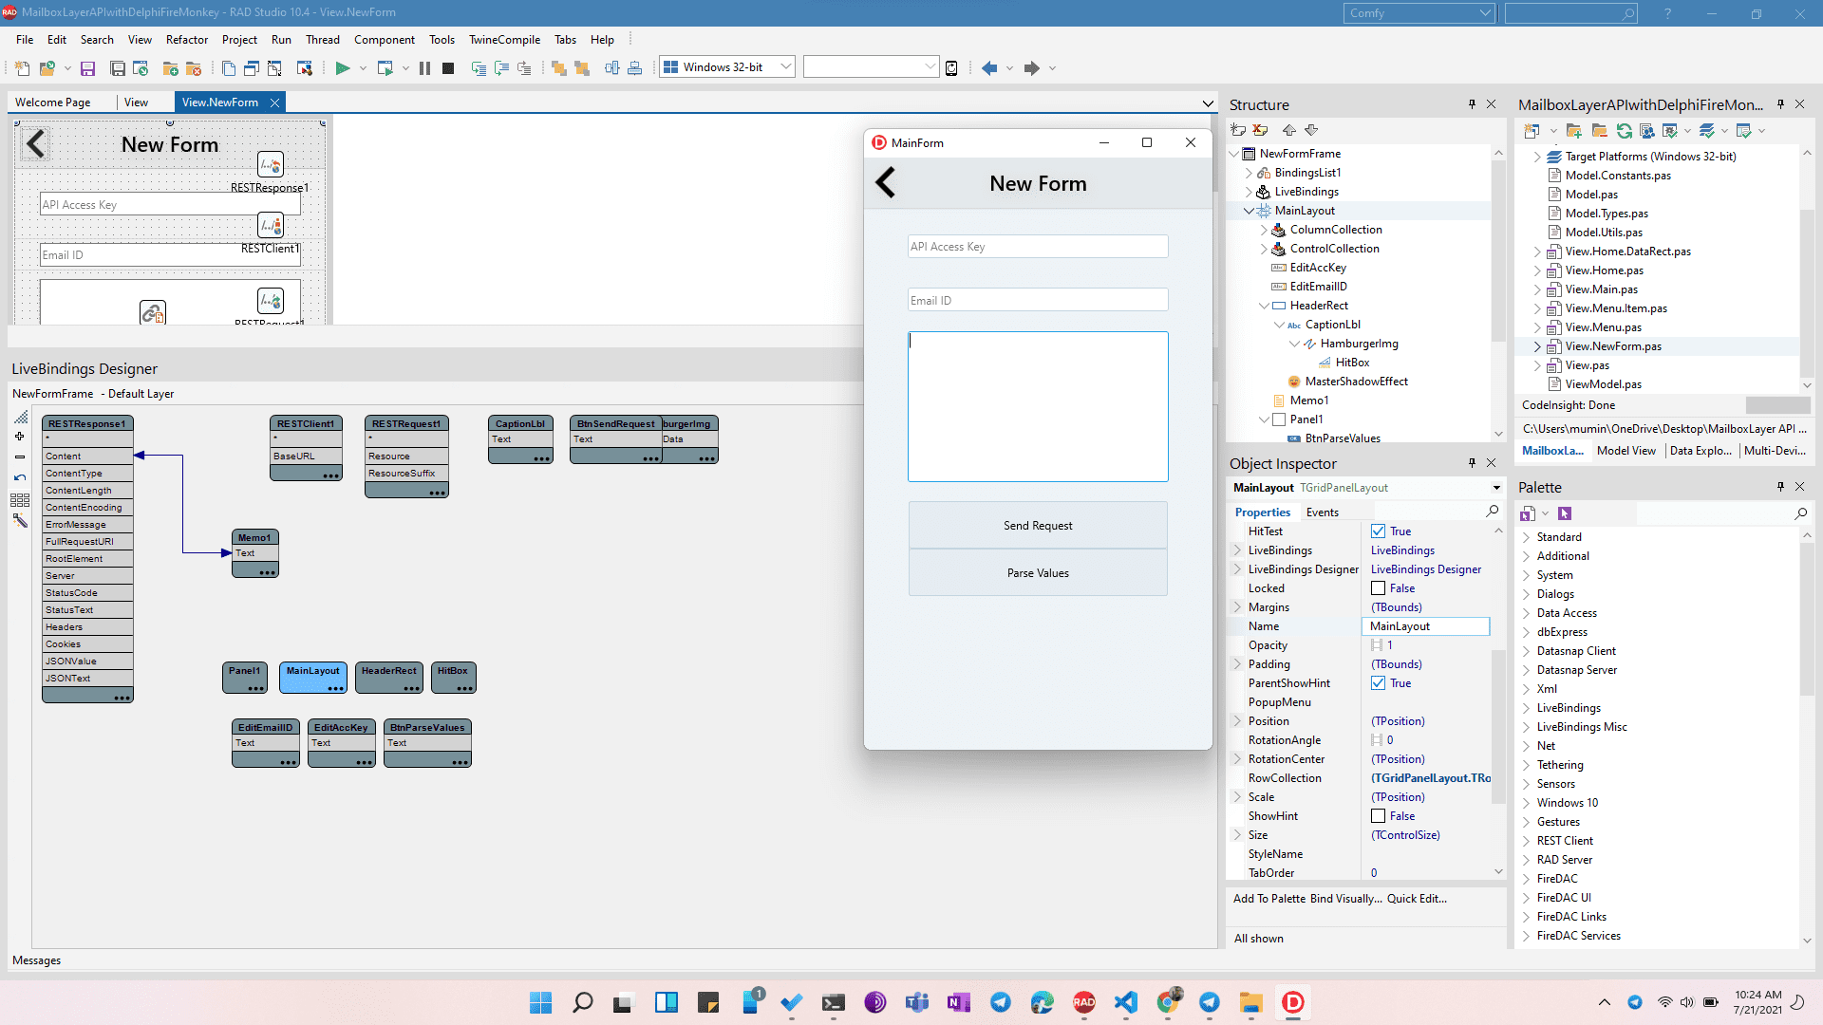Image resolution: width=1823 pixels, height=1025 pixels.
Task: Run the project with the green Run icon
Action: pyautogui.click(x=343, y=67)
